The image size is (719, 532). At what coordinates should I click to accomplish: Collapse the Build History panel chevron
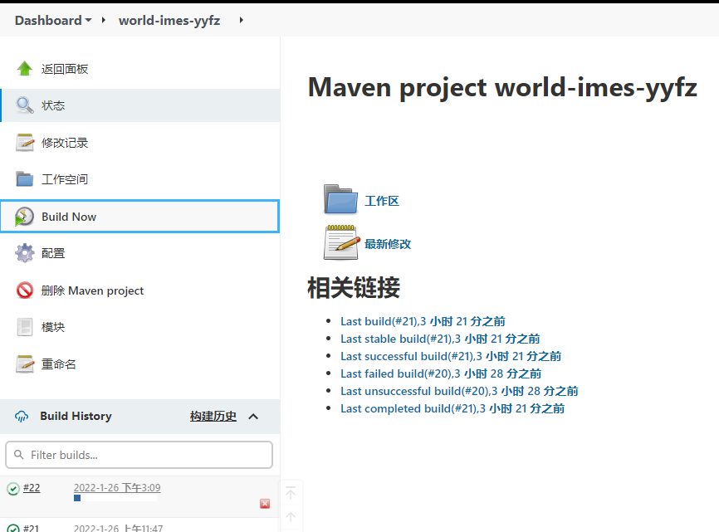(x=253, y=416)
